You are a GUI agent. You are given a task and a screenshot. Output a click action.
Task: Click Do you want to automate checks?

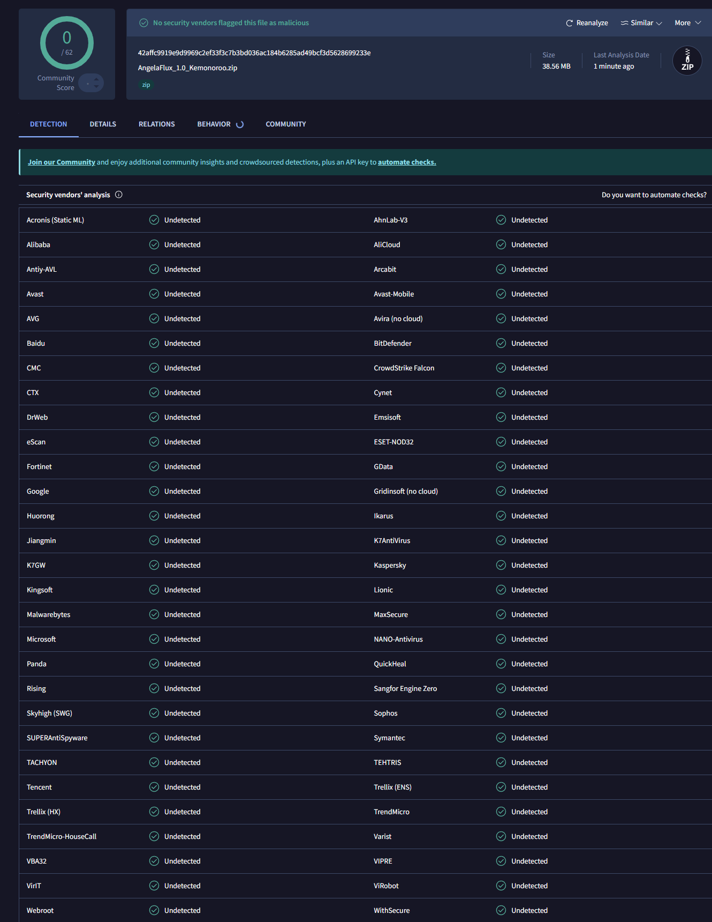(x=654, y=195)
